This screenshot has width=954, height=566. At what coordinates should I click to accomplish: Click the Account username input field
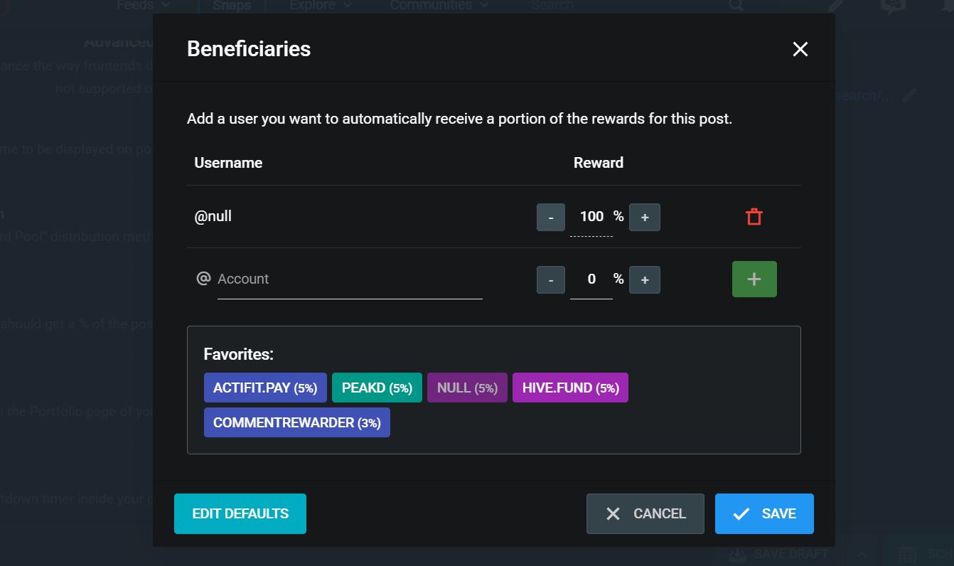[x=349, y=279]
